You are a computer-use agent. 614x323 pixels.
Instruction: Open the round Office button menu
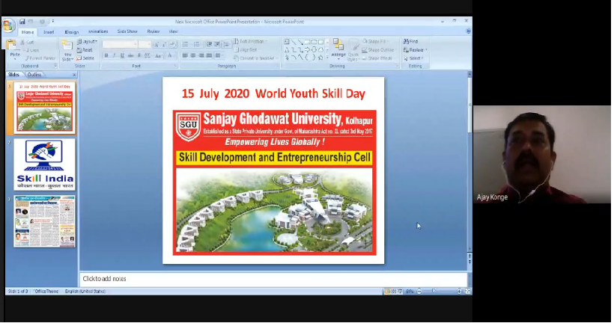(7, 26)
